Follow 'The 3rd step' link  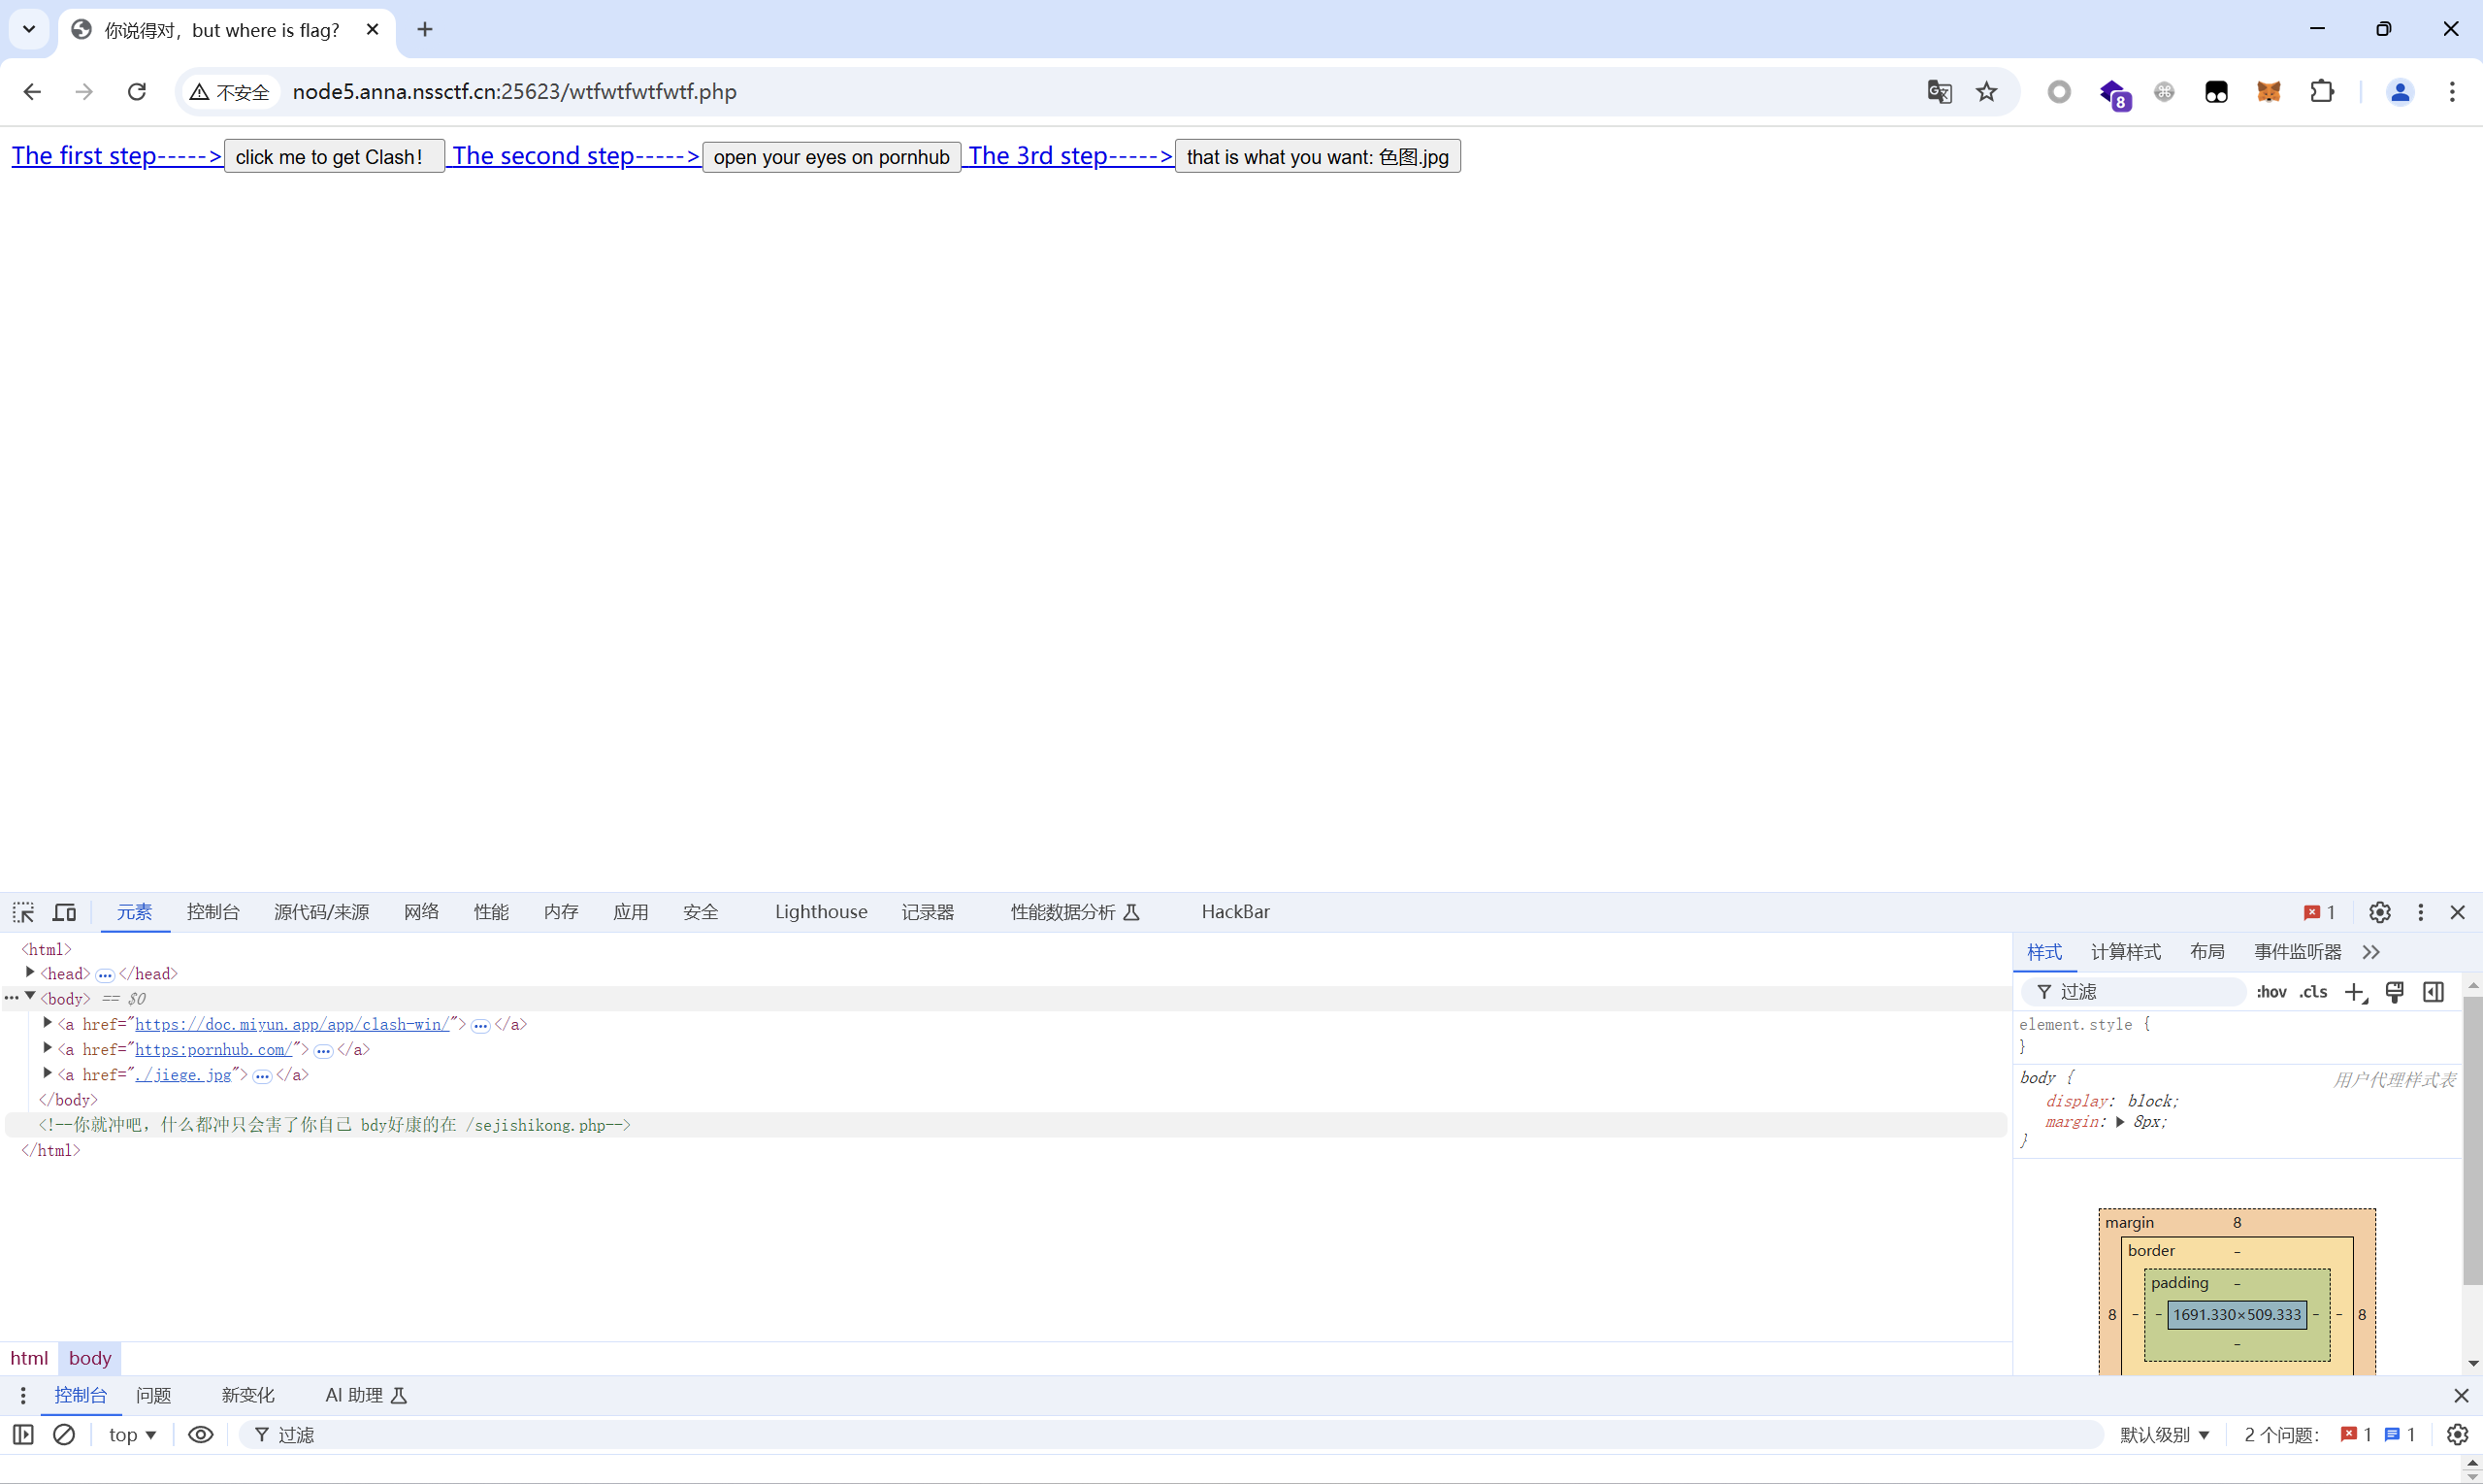[x=1070, y=156]
